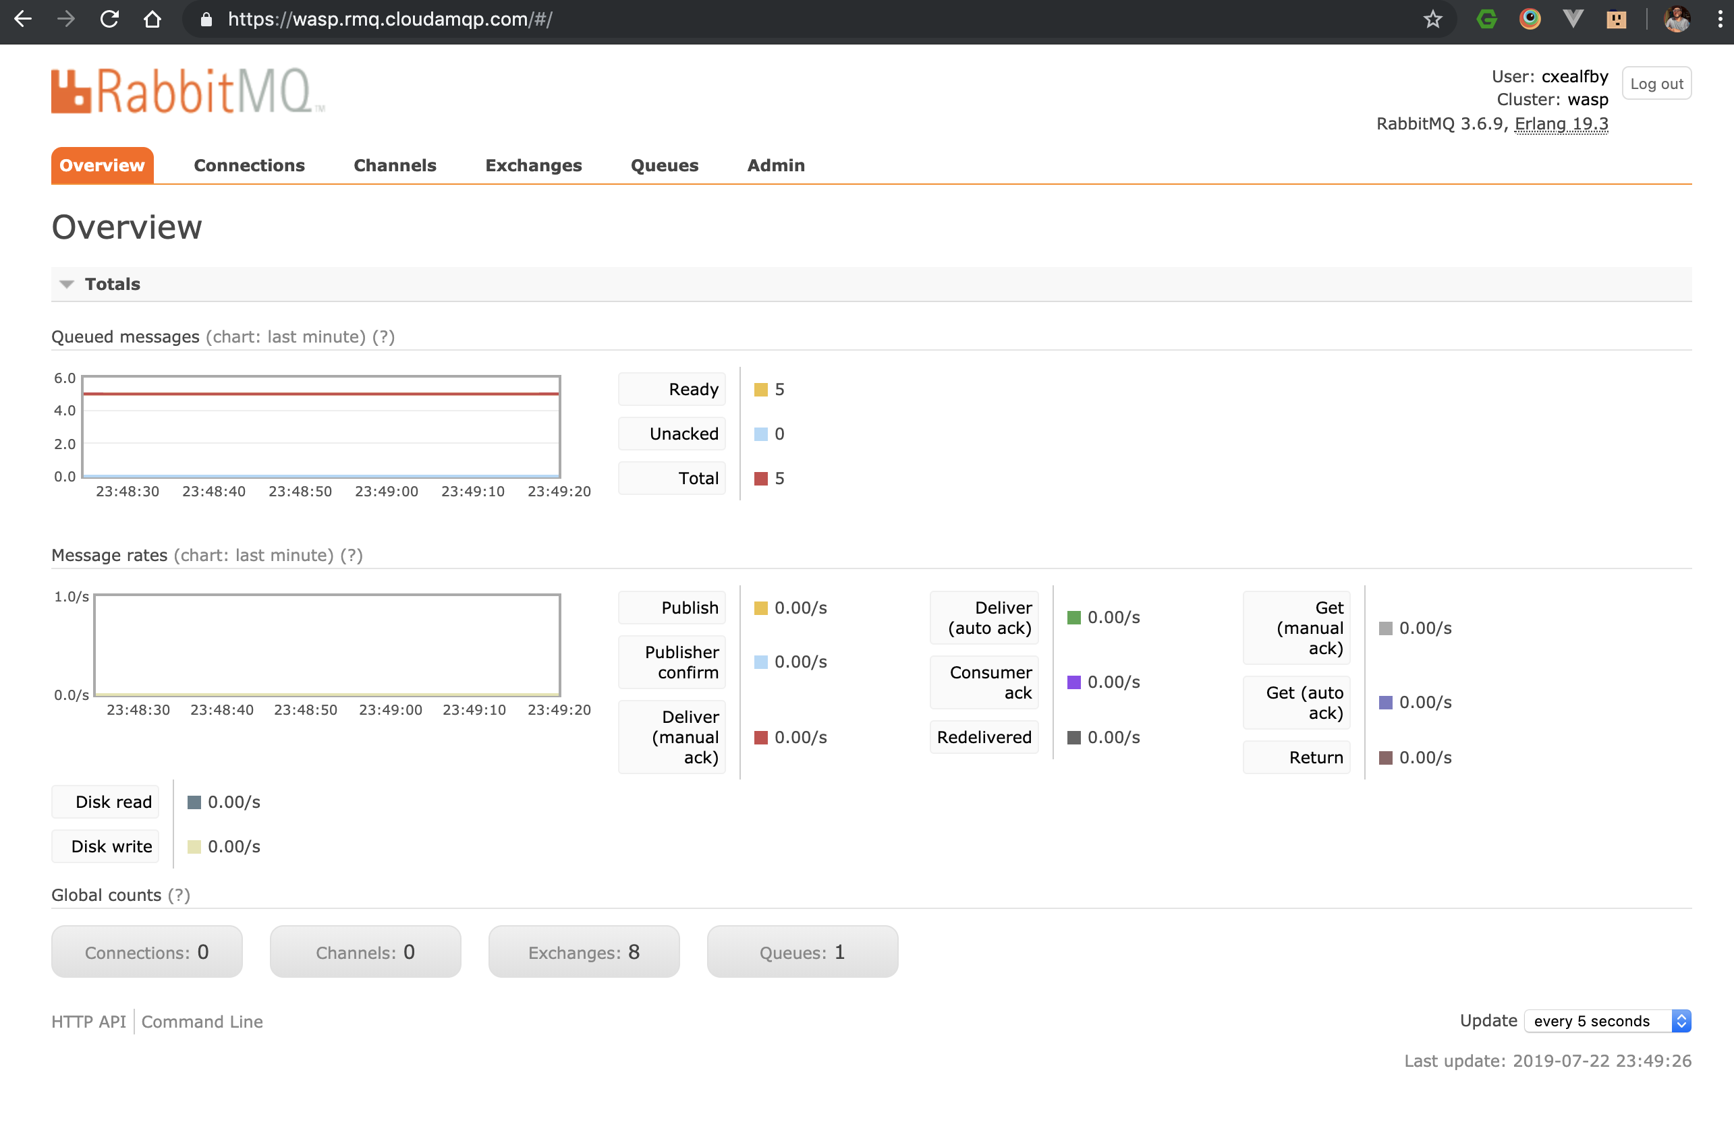Screen dimensions: 1734x1145
Task: Open the HTTP API link
Action: (x=88, y=1022)
